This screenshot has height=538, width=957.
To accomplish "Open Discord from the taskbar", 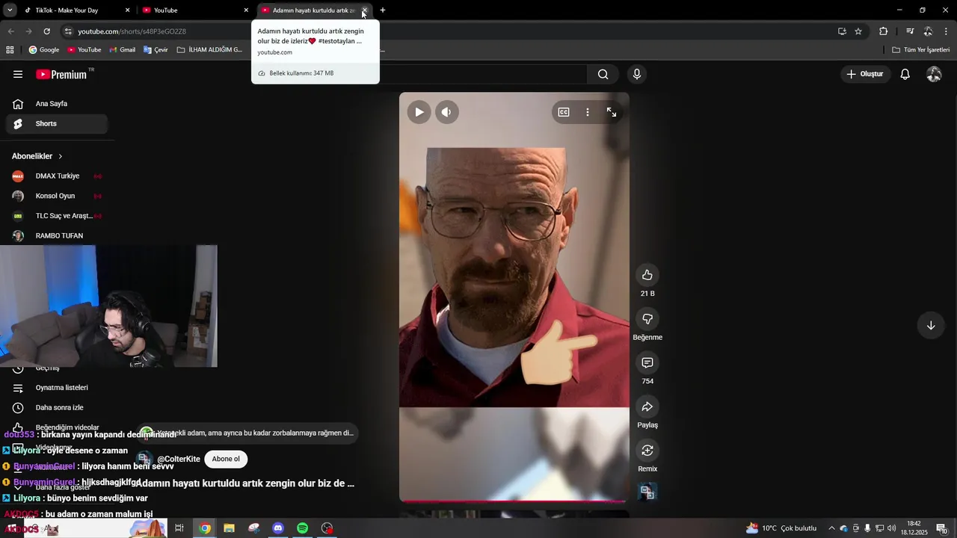I will point(278,528).
